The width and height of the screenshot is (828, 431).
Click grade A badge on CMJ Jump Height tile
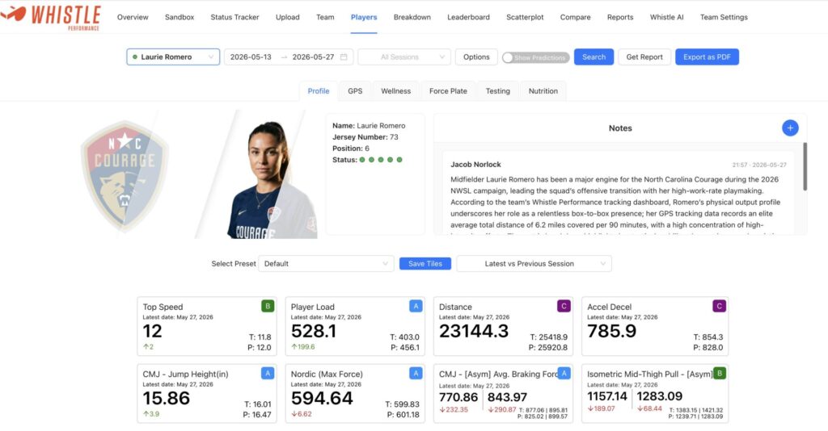[268, 373]
